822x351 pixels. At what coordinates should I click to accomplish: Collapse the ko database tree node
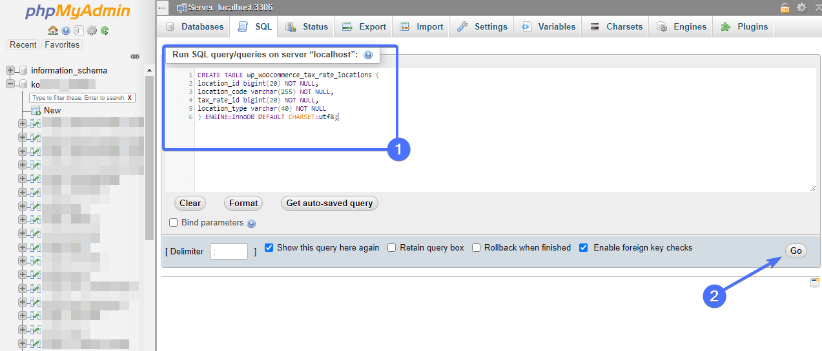[10, 84]
